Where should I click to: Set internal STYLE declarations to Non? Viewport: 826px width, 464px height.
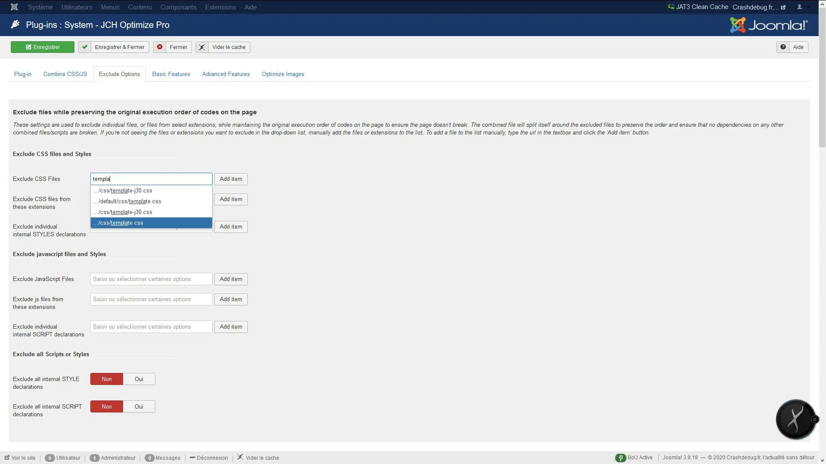107,379
